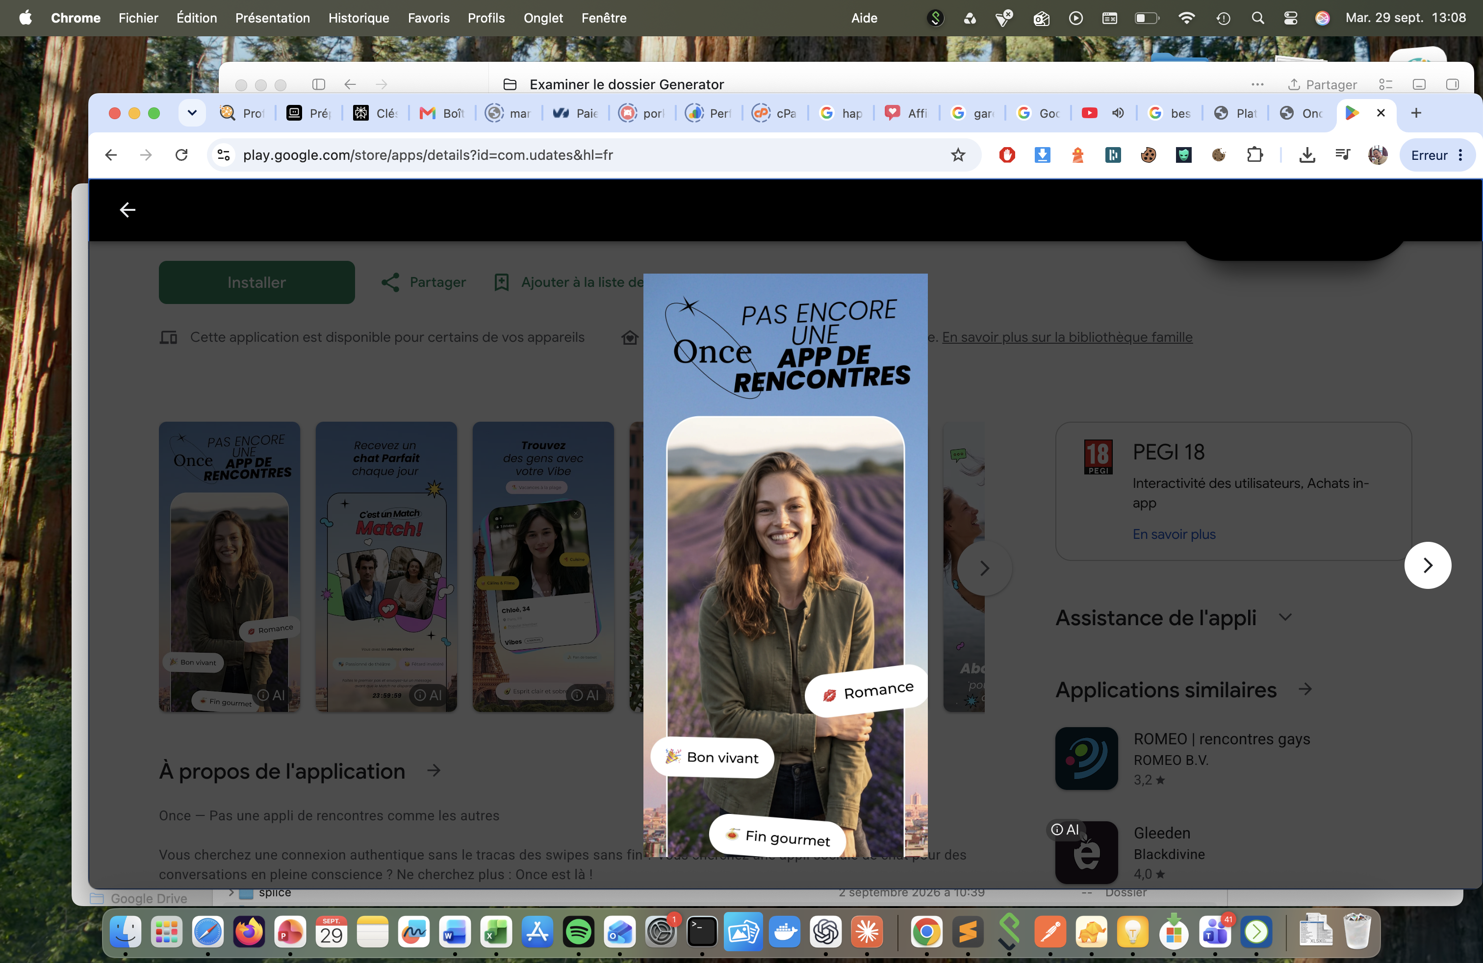Open Chrome downloads tray icon
1483x963 pixels.
coord(1307,155)
